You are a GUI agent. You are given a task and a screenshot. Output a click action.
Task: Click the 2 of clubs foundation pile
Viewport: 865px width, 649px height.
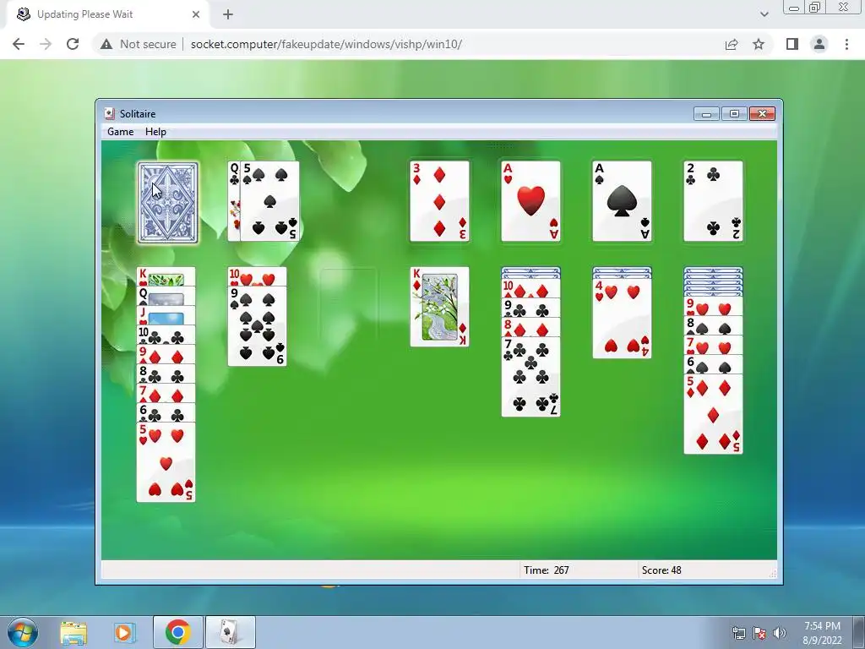coord(713,201)
